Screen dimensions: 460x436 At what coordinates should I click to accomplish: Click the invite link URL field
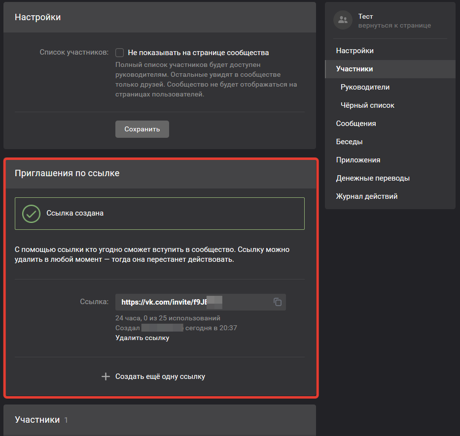click(192, 302)
